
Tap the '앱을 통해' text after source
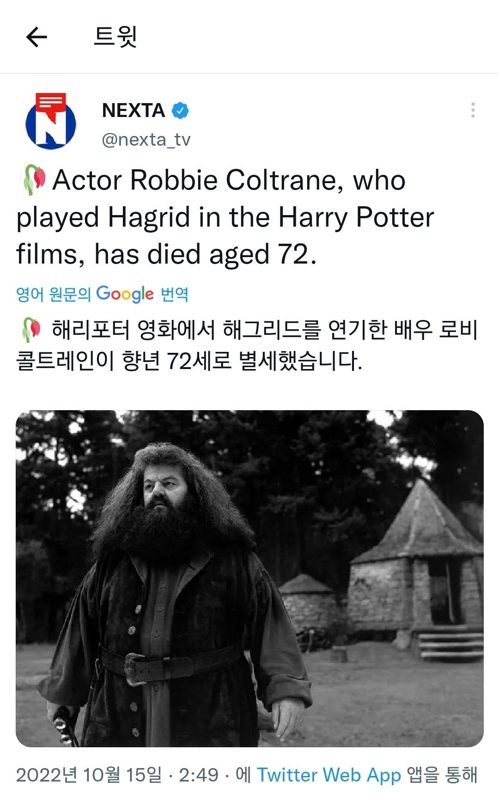tap(442, 775)
